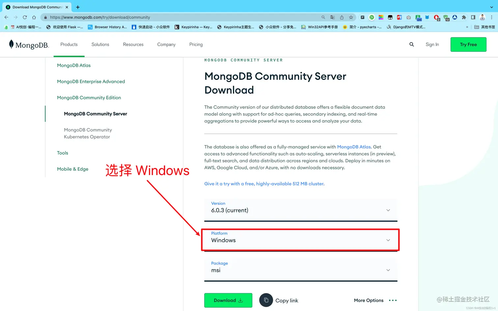Open the browser home page icon

tap(34, 17)
